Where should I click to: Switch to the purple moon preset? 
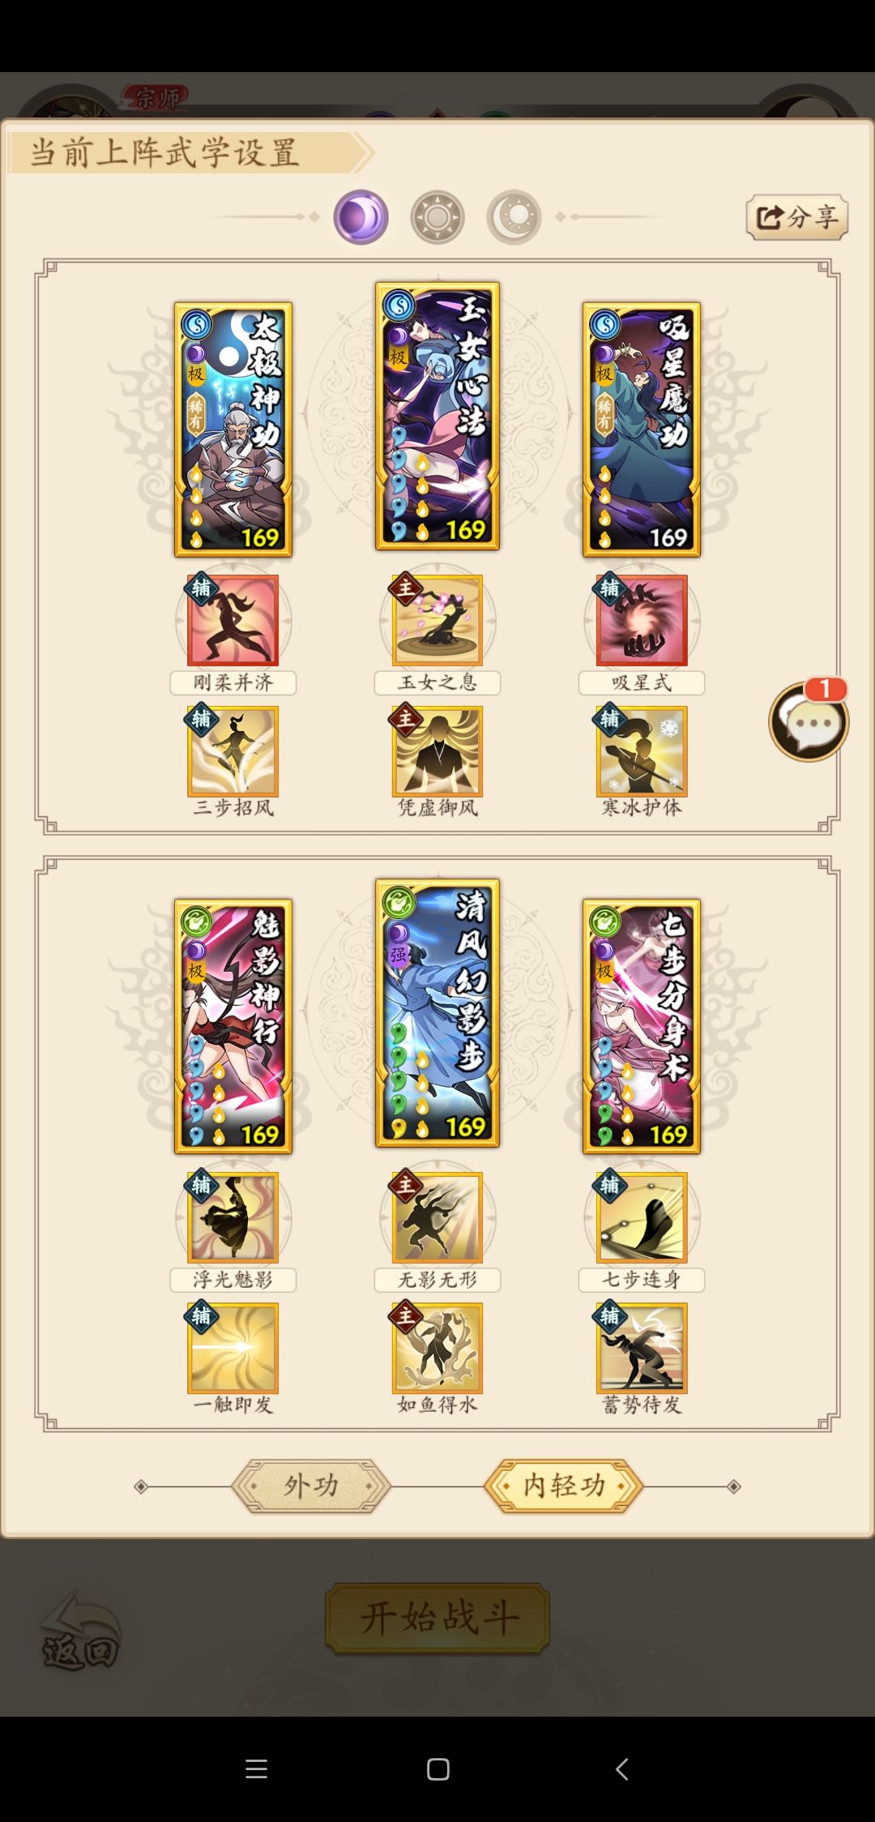click(361, 217)
